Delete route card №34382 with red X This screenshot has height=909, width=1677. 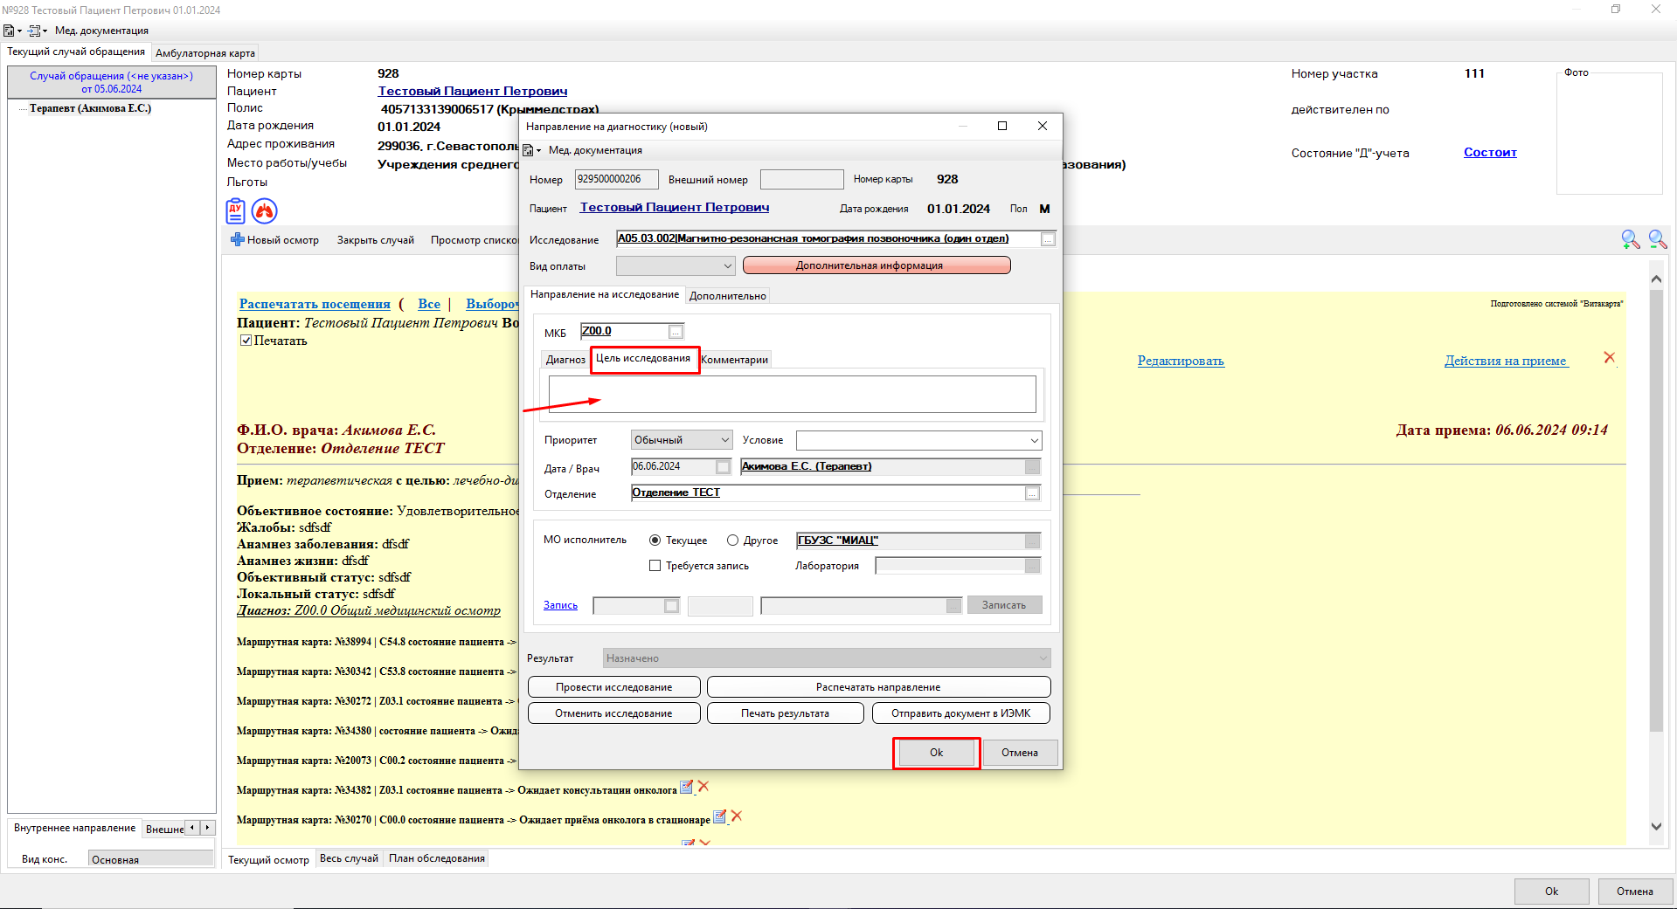(x=703, y=787)
